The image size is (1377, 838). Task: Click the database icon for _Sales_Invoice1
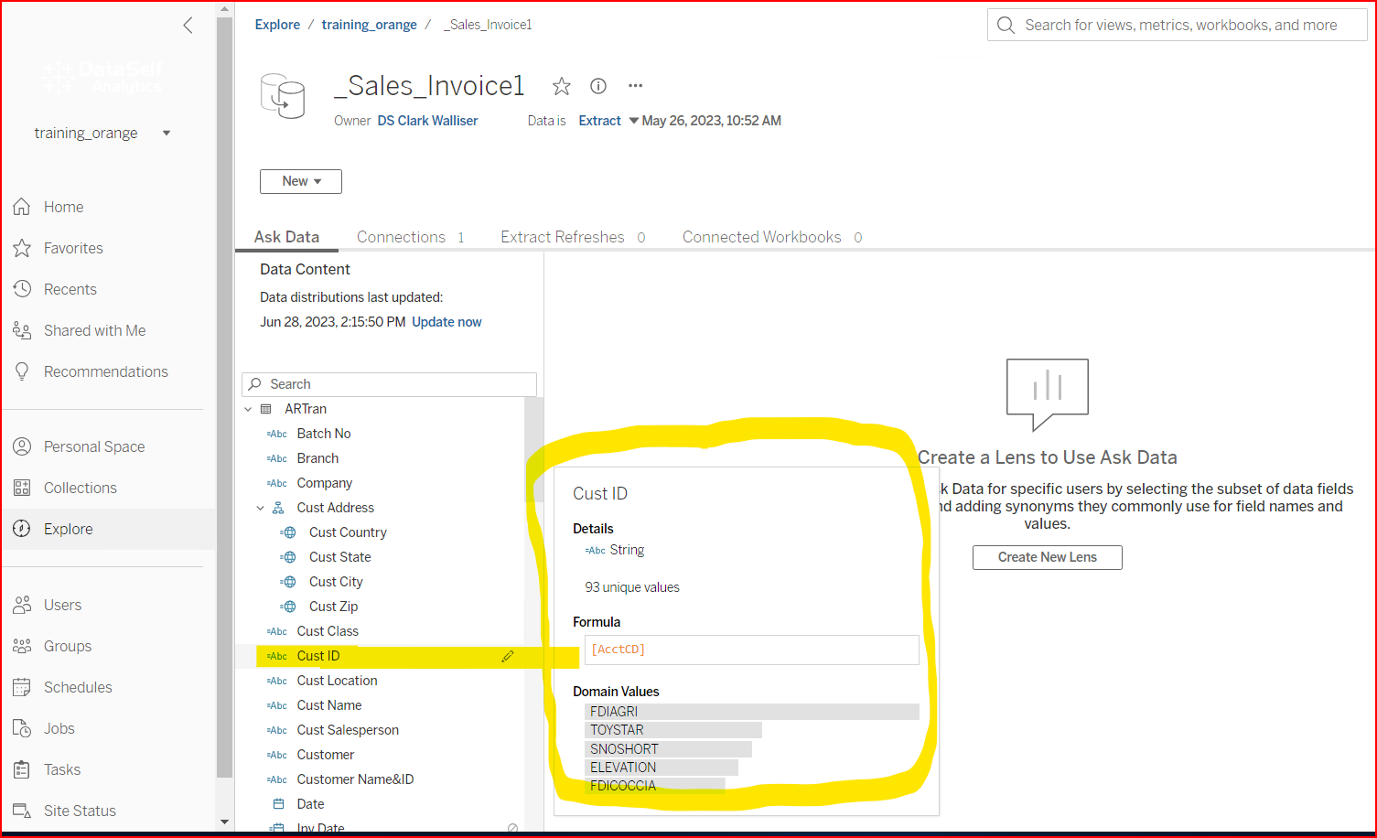(x=284, y=93)
